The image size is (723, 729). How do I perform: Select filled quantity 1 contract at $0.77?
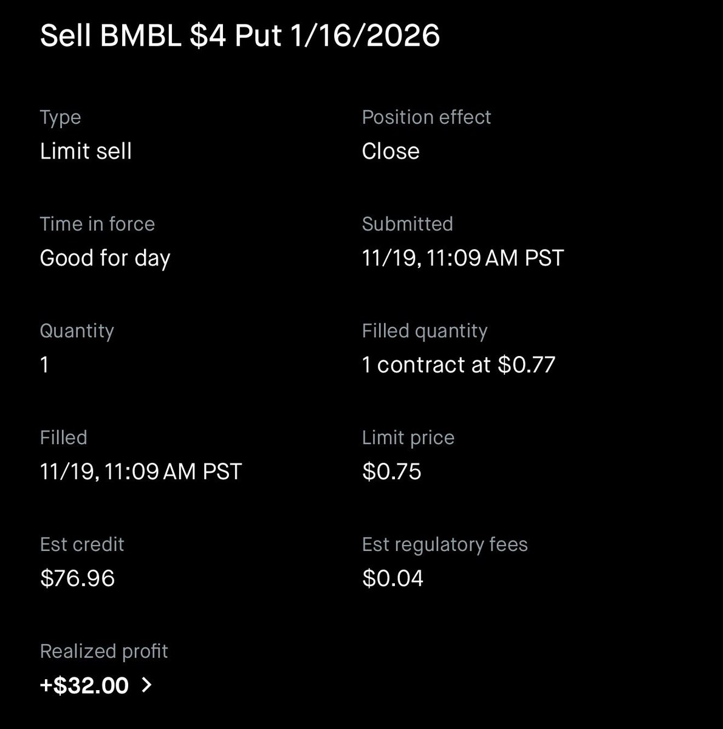pyautogui.click(x=459, y=364)
